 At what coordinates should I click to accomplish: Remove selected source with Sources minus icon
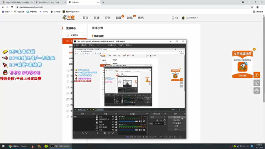[x=101, y=133]
